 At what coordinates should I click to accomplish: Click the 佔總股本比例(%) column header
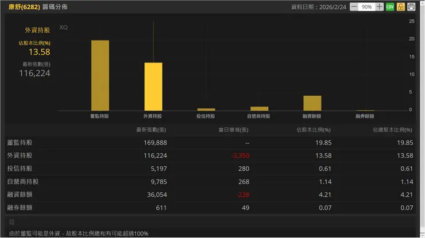coord(392,130)
